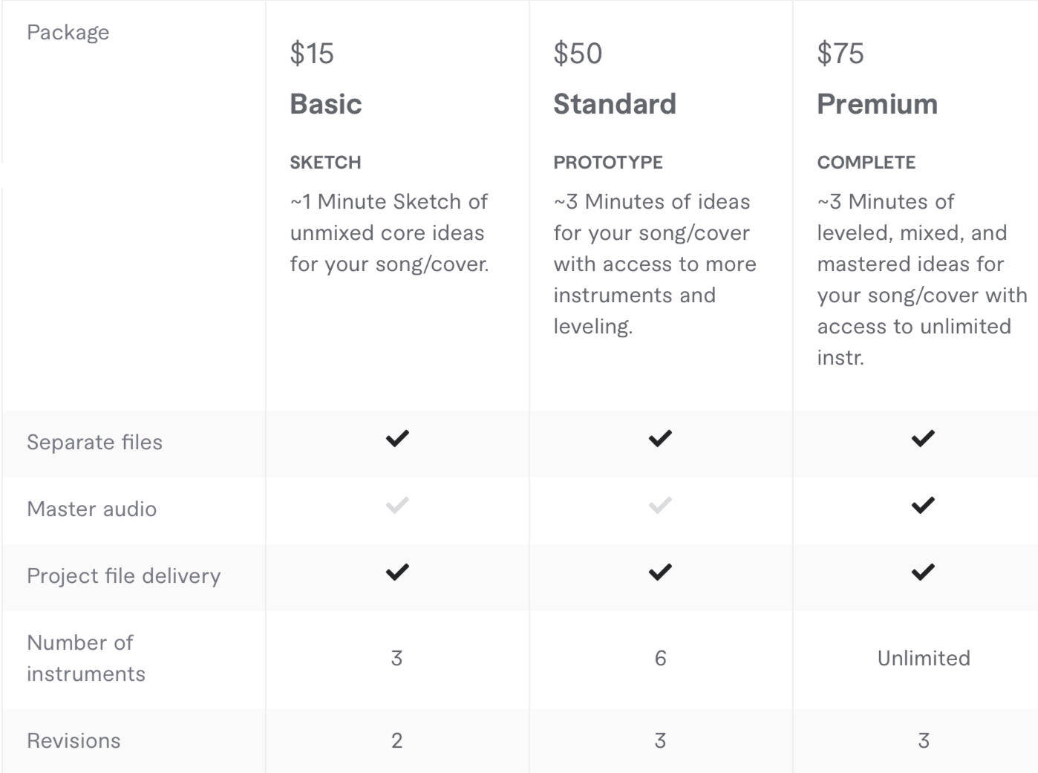Click the $75 price
Screen dimensions: 1038x773
[x=840, y=53]
